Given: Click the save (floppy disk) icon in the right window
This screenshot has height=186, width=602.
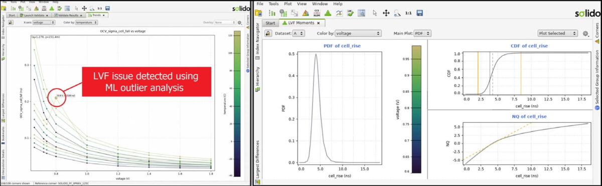Looking at the screenshot, I should [420, 13].
